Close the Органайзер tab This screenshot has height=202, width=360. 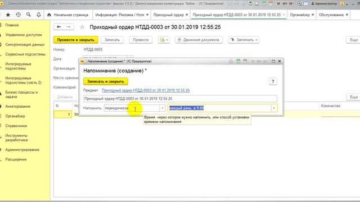313,15
